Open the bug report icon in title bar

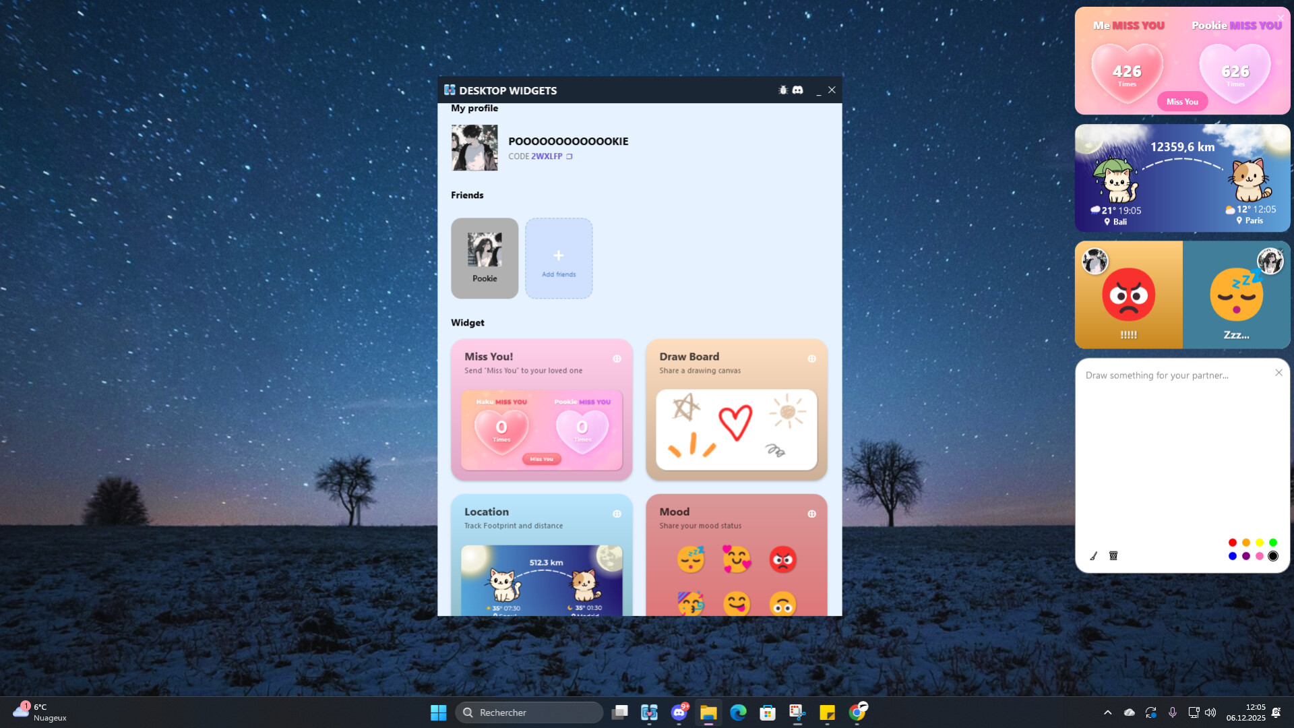pyautogui.click(x=782, y=90)
